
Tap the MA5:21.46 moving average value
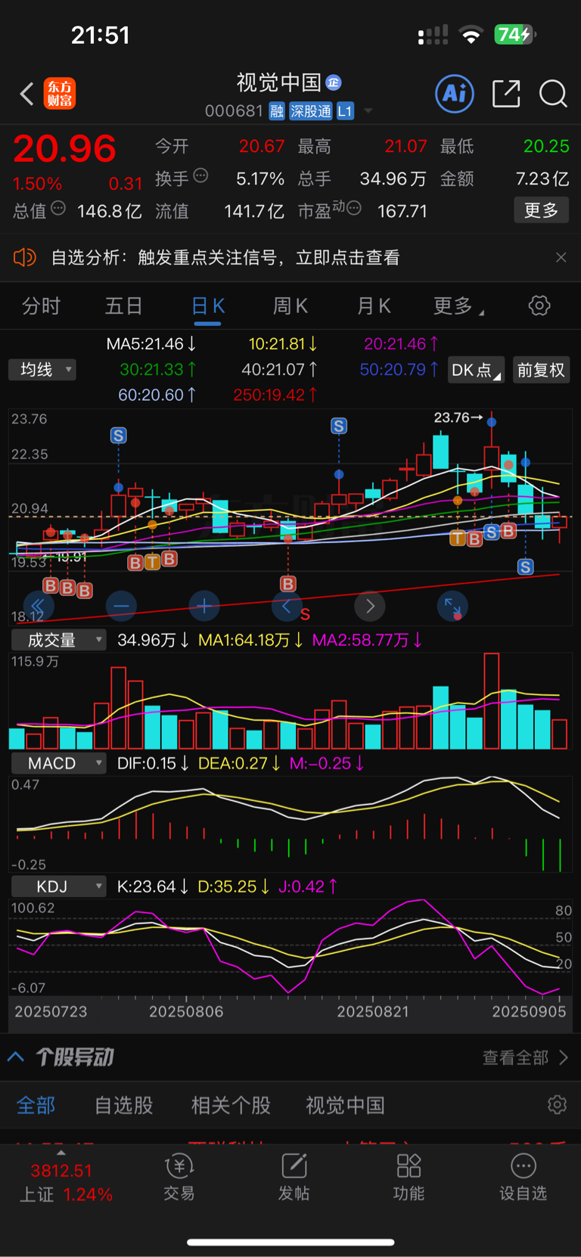(x=151, y=344)
